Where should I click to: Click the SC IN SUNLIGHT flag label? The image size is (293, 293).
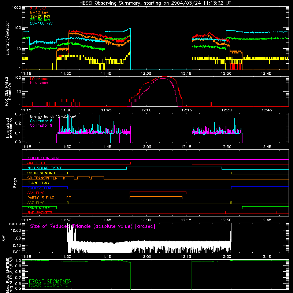pos(42,173)
